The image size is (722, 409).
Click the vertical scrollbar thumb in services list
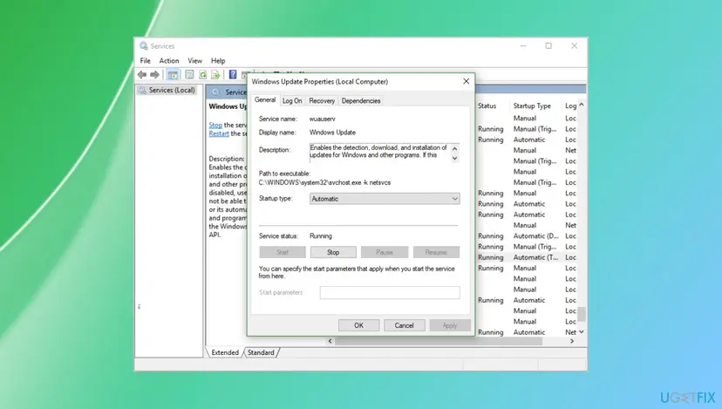582,314
